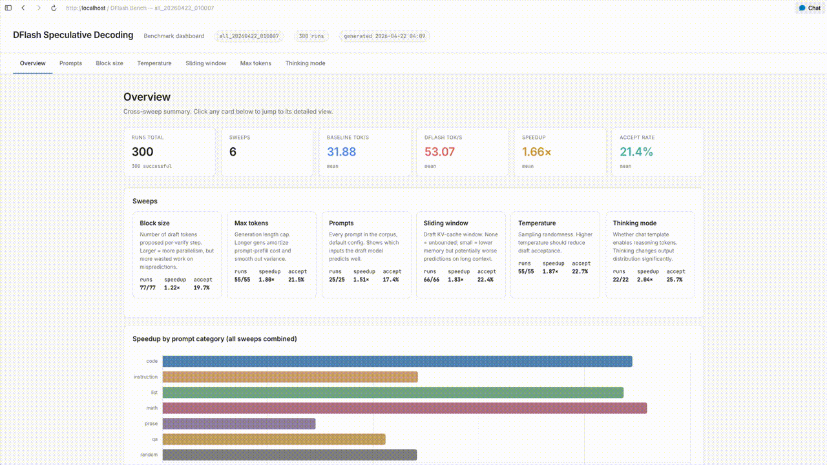Toggle the browser sidebar panel
Viewport: 827px width, 465px height.
(8, 8)
